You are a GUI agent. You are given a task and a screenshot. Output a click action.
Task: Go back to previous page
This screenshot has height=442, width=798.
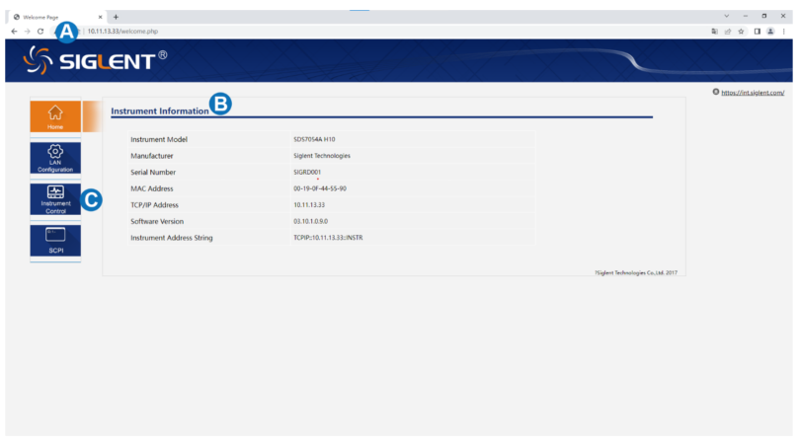point(12,32)
